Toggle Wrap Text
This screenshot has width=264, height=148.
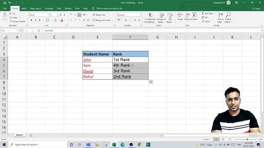99,15
